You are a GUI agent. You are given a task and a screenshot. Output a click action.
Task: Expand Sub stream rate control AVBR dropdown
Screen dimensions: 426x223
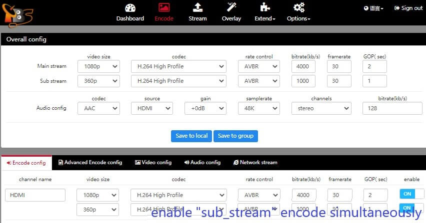coord(258,81)
